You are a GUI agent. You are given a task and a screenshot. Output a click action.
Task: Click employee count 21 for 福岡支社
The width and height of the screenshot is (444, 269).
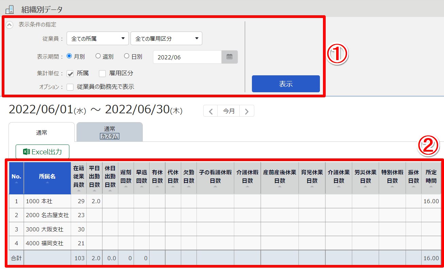click(x=81, y=243)
